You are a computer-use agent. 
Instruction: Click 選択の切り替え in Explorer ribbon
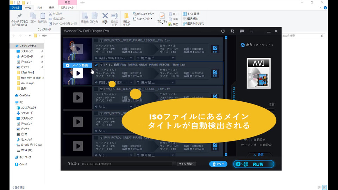click(193, 24)
